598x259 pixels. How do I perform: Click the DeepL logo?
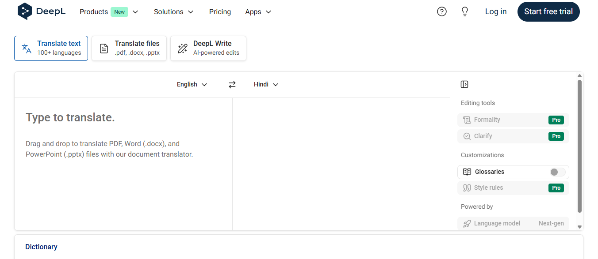(42, 11)
